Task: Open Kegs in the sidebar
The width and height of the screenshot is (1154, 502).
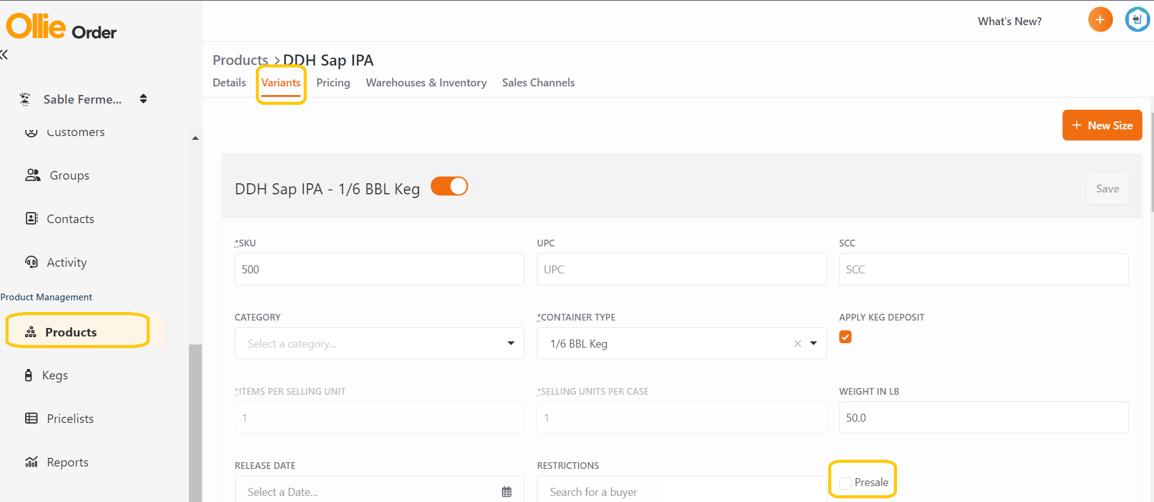Action: tap(55, 375)
